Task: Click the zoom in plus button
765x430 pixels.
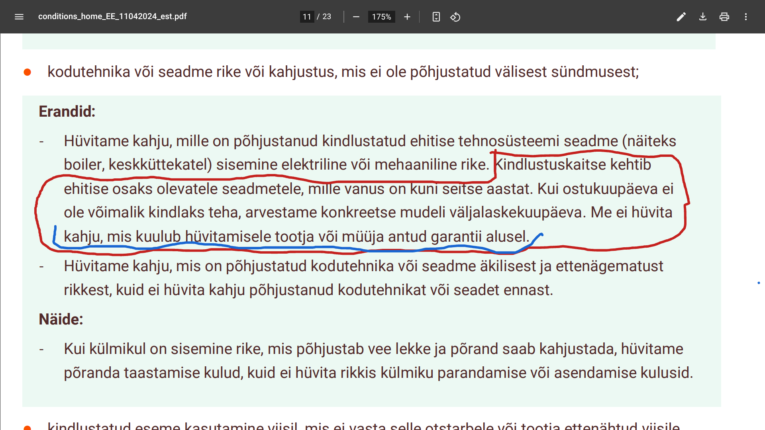Action: pos(407,17)
